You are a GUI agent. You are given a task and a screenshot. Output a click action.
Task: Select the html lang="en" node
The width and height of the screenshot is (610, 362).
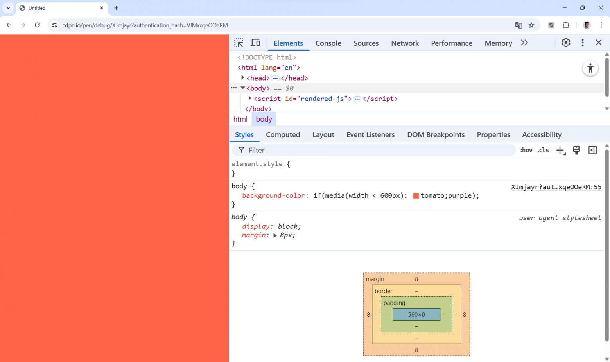point(269,68)
